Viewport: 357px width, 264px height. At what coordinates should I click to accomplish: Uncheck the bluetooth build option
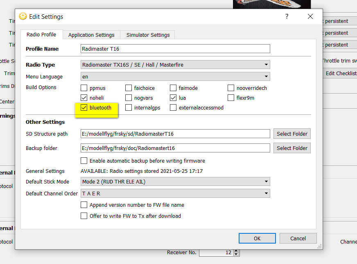coord(84,108)
